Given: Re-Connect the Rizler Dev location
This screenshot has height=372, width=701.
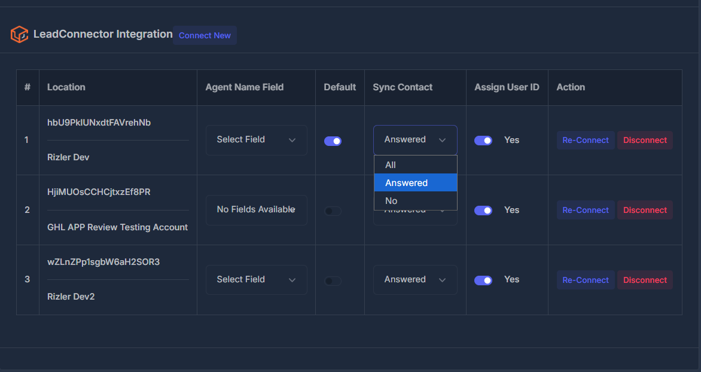Looking at the screenshot, I should coord(585,140).
